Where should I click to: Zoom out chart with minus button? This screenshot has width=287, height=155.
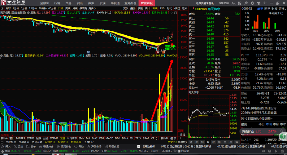coord(185,138)
